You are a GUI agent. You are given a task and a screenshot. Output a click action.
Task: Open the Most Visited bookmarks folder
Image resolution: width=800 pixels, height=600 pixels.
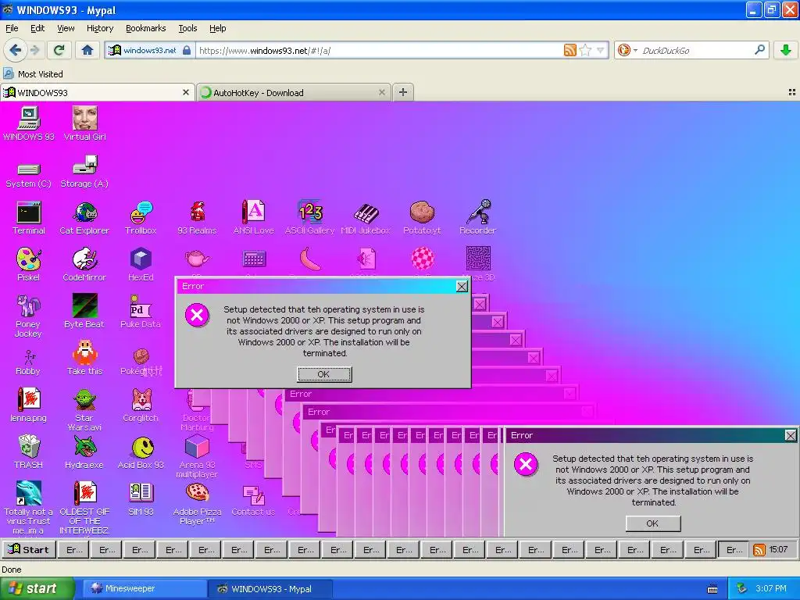click(x=33, y=74)
